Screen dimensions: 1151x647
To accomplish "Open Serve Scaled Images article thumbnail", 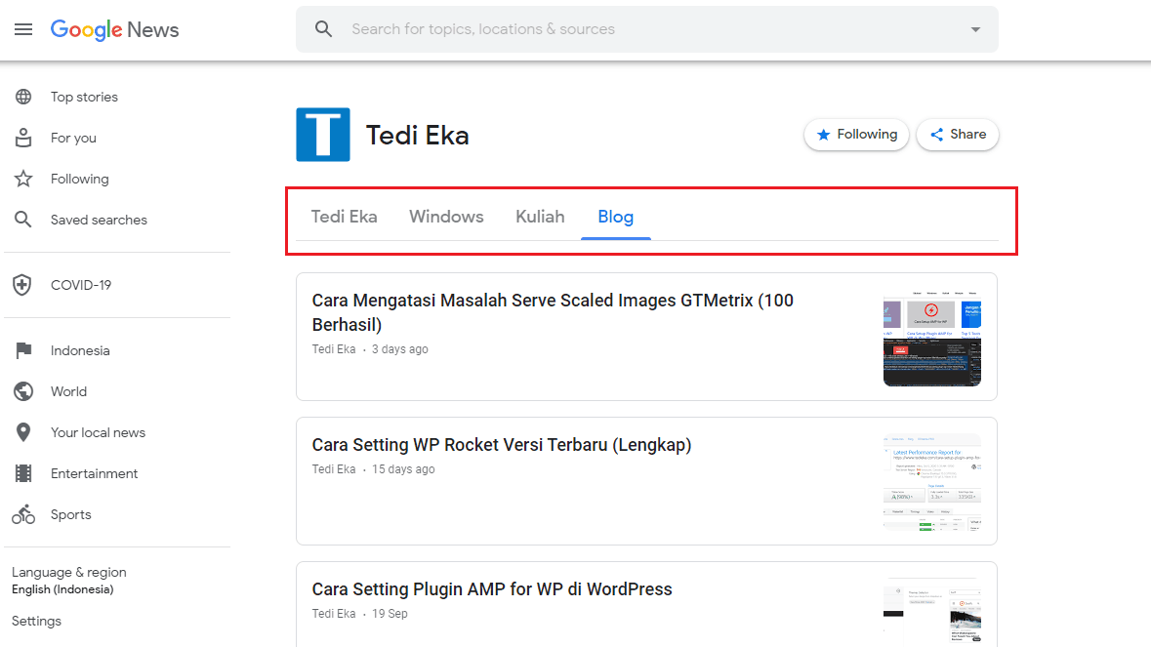I will 931,337.
